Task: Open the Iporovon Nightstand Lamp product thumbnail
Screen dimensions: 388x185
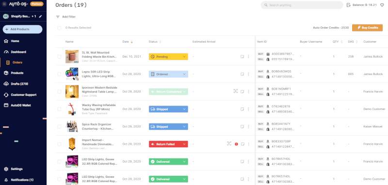Action: point(72,92)
